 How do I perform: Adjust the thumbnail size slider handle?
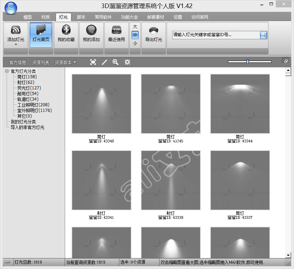(x=248, y=62)
